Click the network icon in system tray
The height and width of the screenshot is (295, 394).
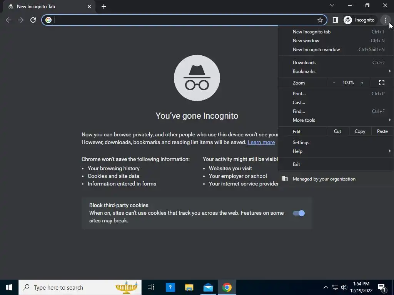point(335,287)
